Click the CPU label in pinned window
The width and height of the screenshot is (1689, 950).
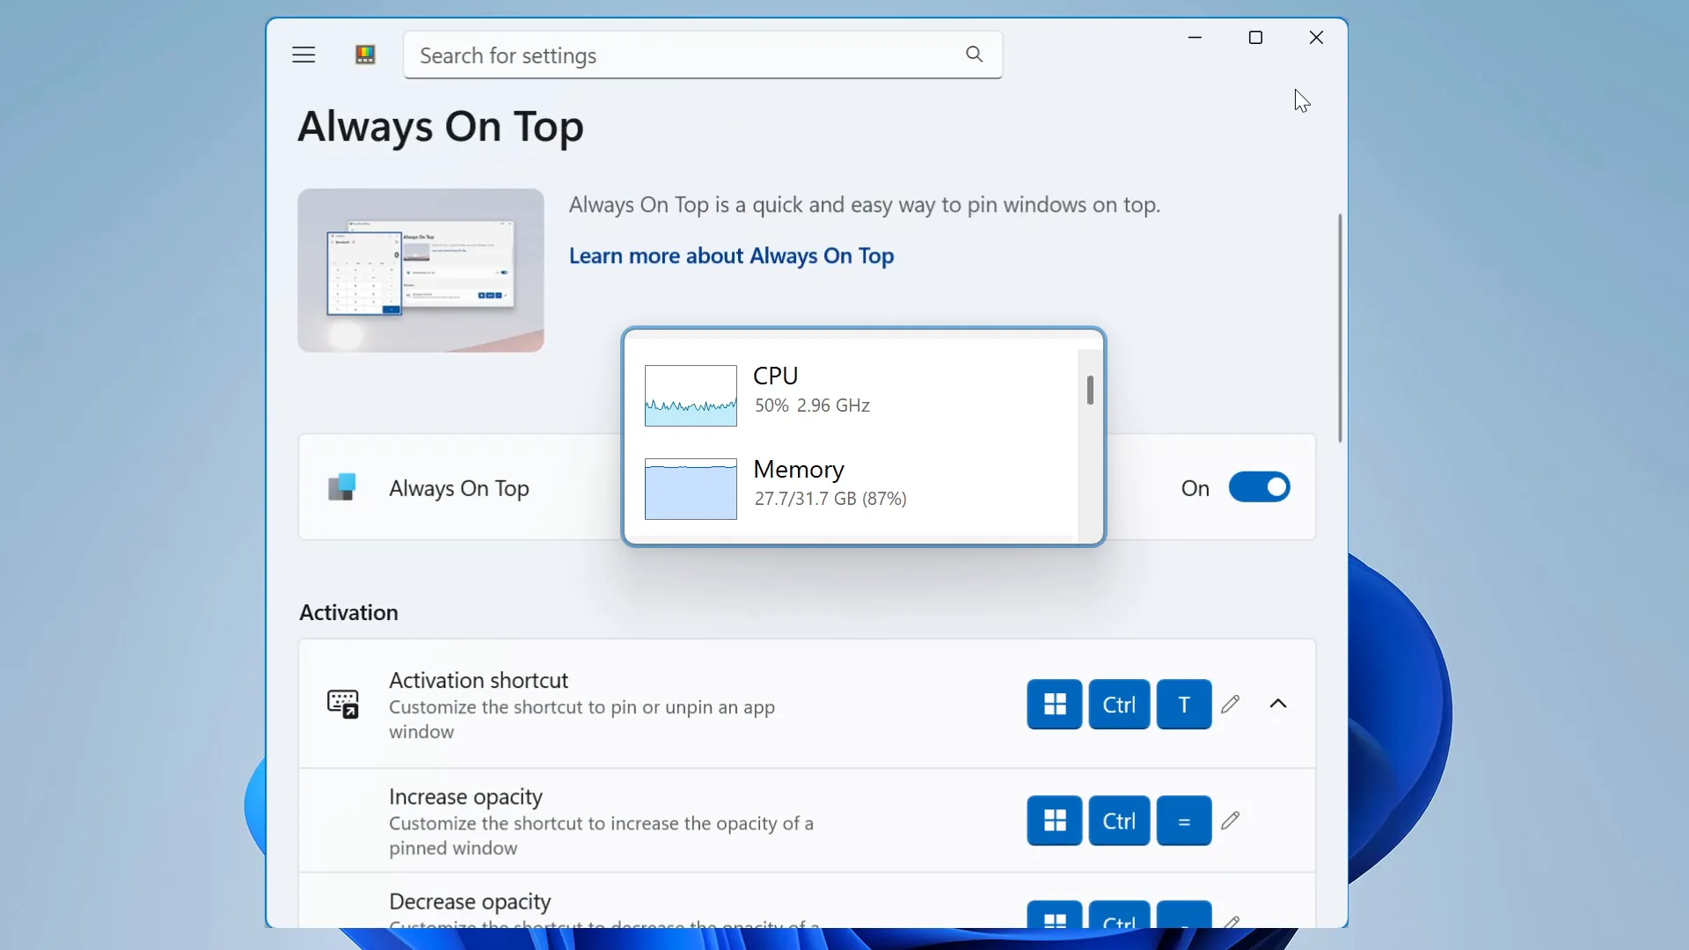pyautogui.click(x=776, y=376)
